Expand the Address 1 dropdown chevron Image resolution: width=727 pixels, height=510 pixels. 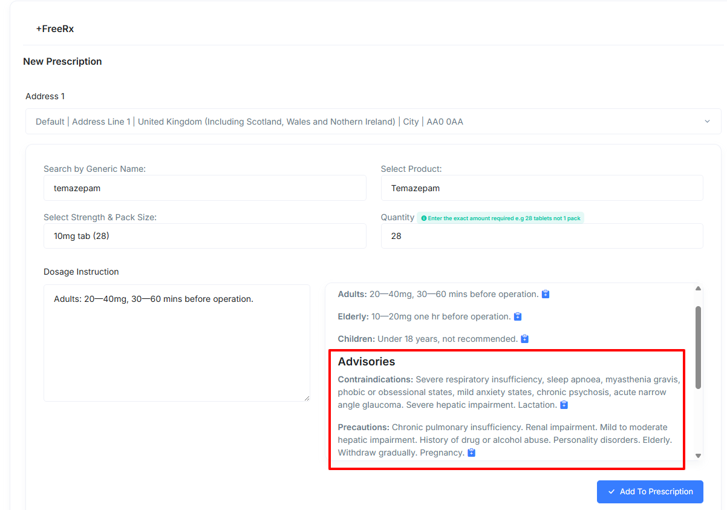tap(707, 122)
